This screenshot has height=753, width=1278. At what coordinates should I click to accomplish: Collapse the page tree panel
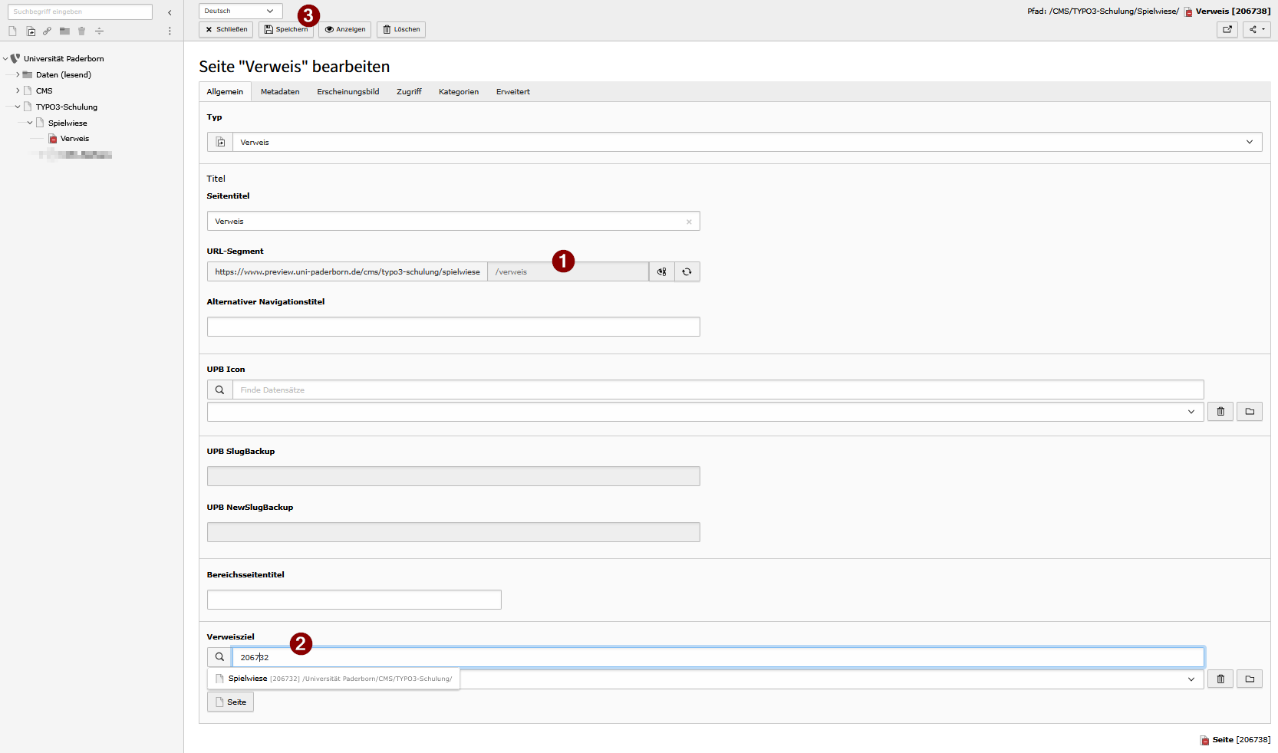coord(170,12)
